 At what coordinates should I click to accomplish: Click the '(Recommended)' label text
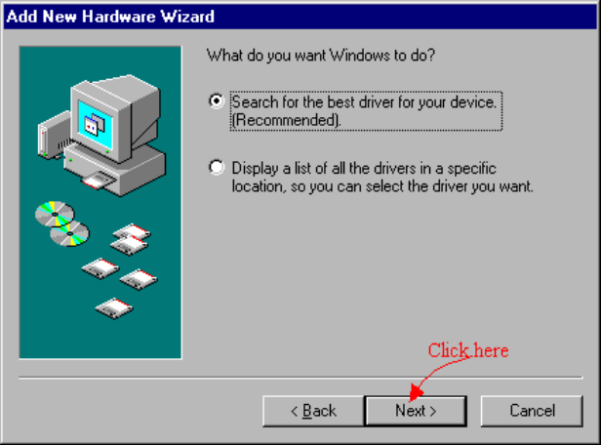point(286,120)
